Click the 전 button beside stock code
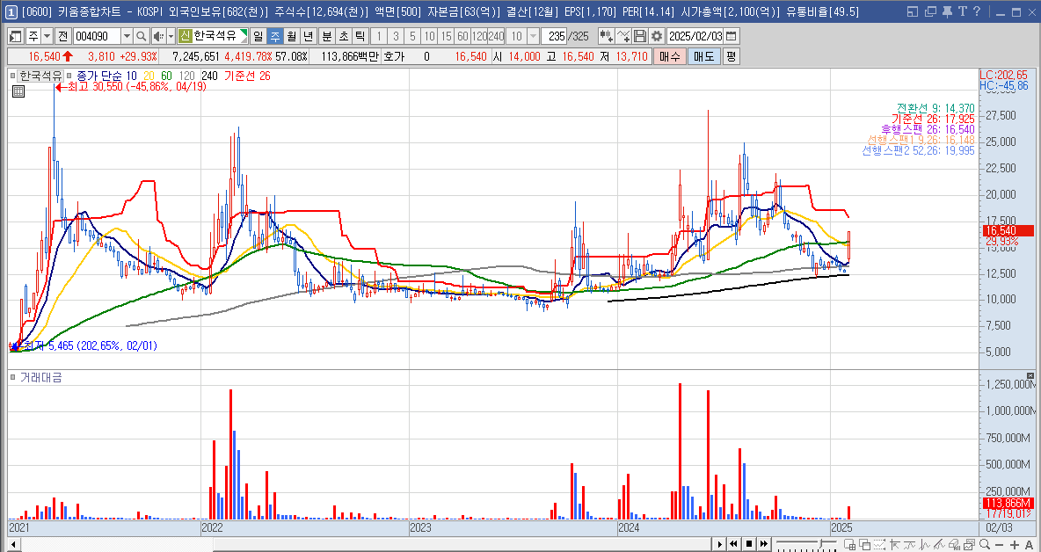The width and height of the screenshot is (1041, 552). pyautogui.click(x=63, y=36)
